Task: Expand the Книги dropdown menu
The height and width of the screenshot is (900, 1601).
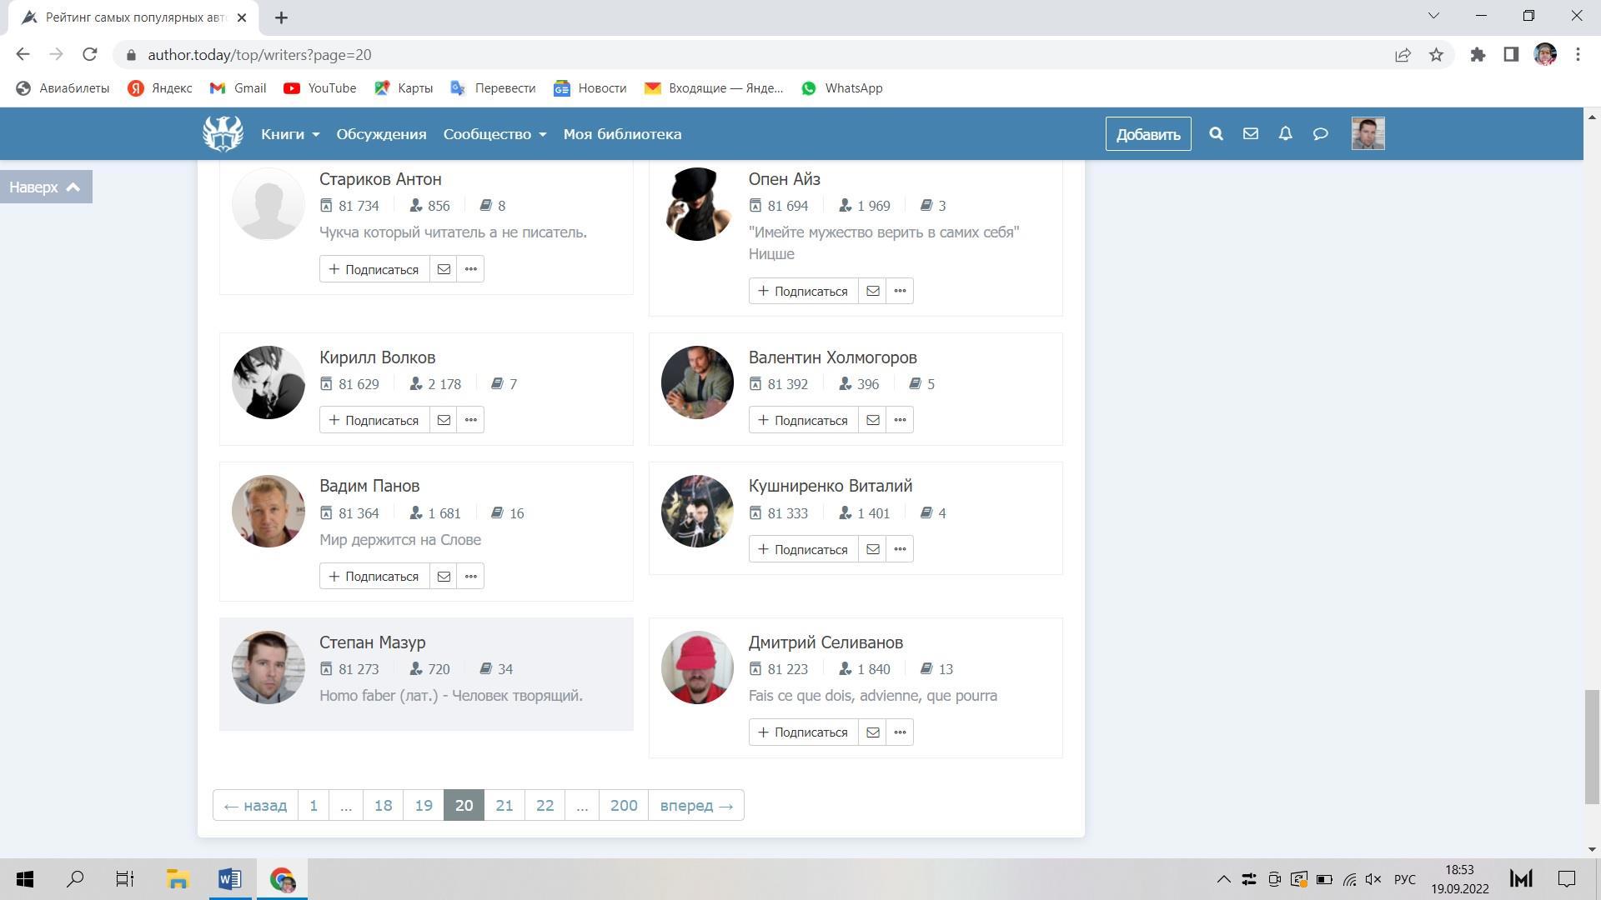Action: click(289, 134)
